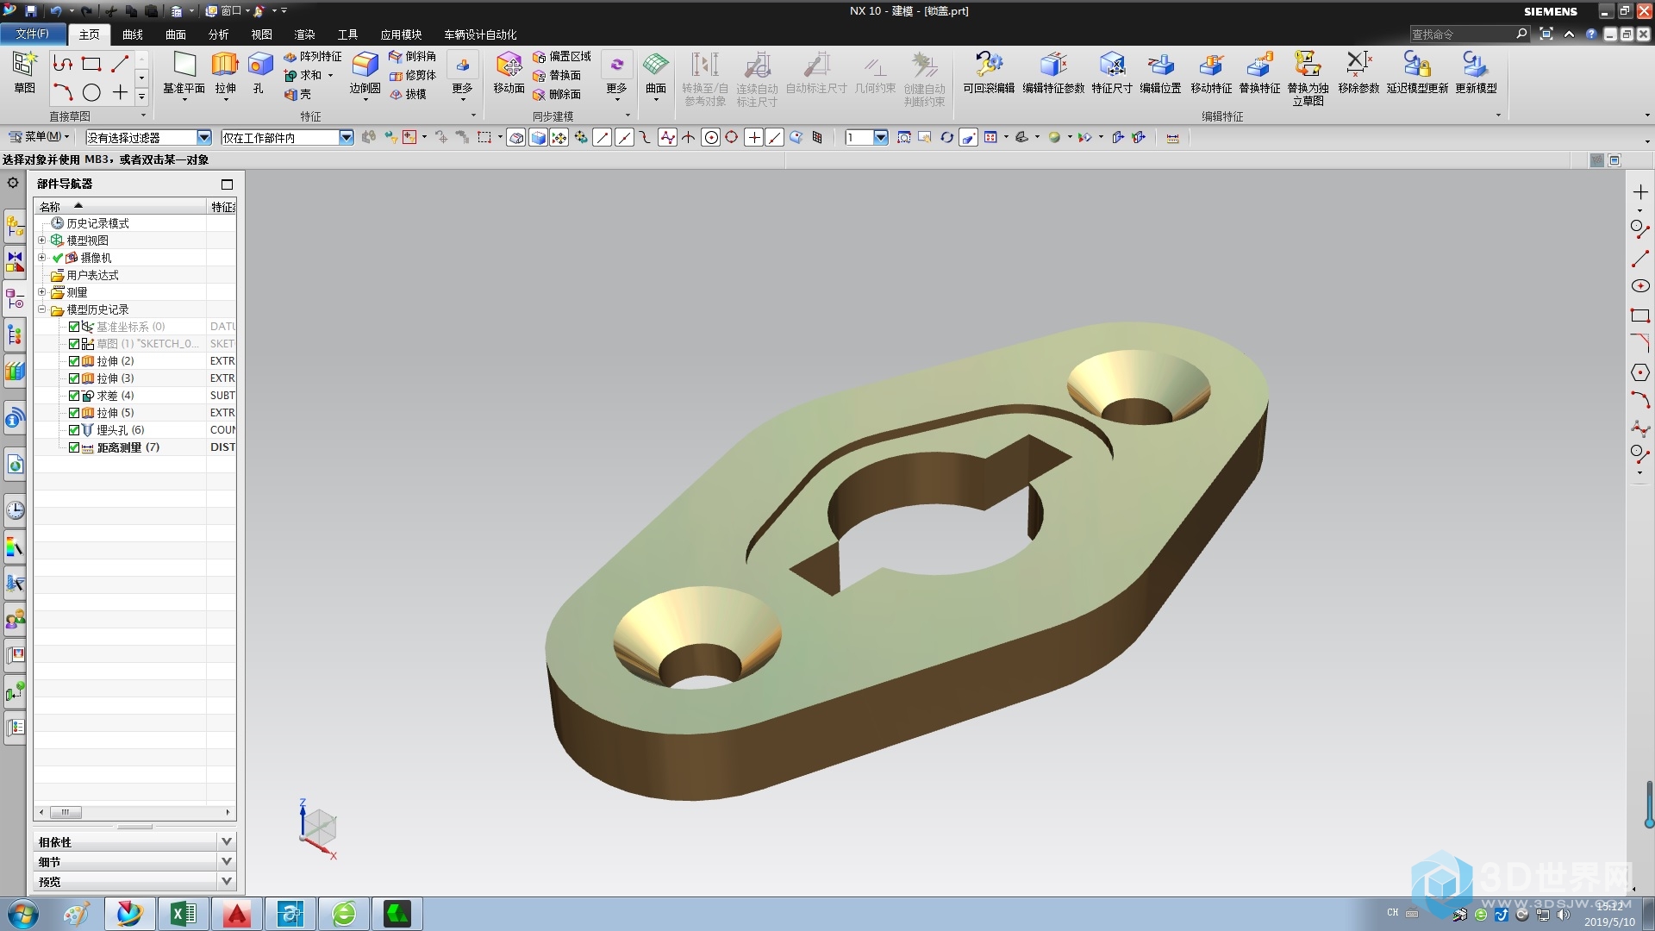Viewport: 1655px width, 931px height.
Task: Click the Pattern Feature (阵列特征) icon
Action: (x=312, y=56)
